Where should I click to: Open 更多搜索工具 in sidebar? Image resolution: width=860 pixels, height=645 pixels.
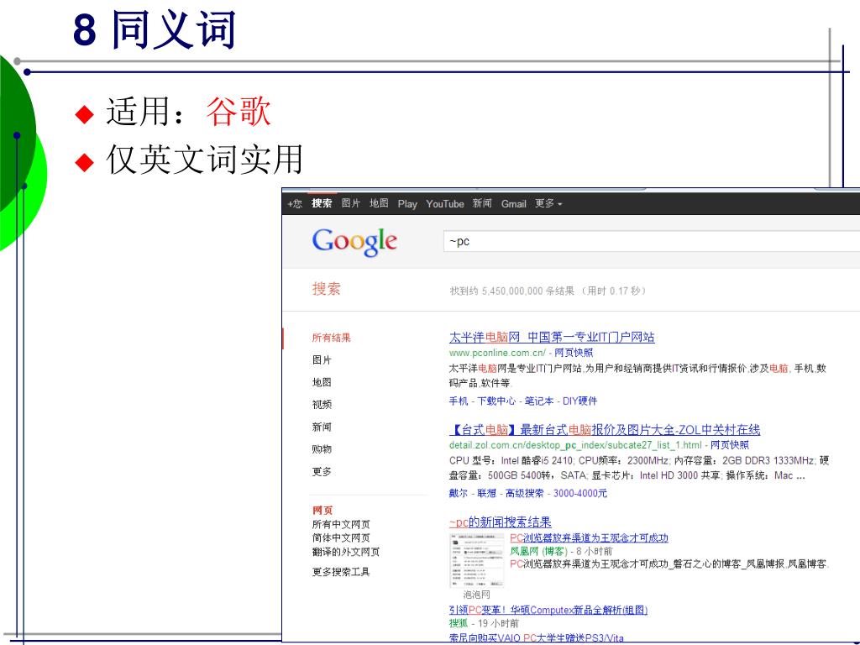[341, 572]
